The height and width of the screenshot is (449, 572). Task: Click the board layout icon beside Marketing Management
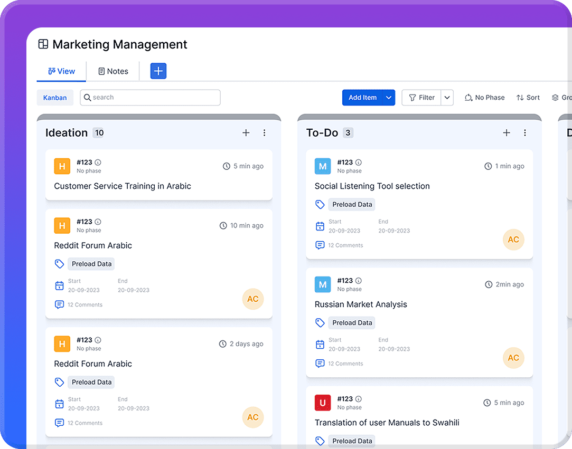tap(43, 44)
